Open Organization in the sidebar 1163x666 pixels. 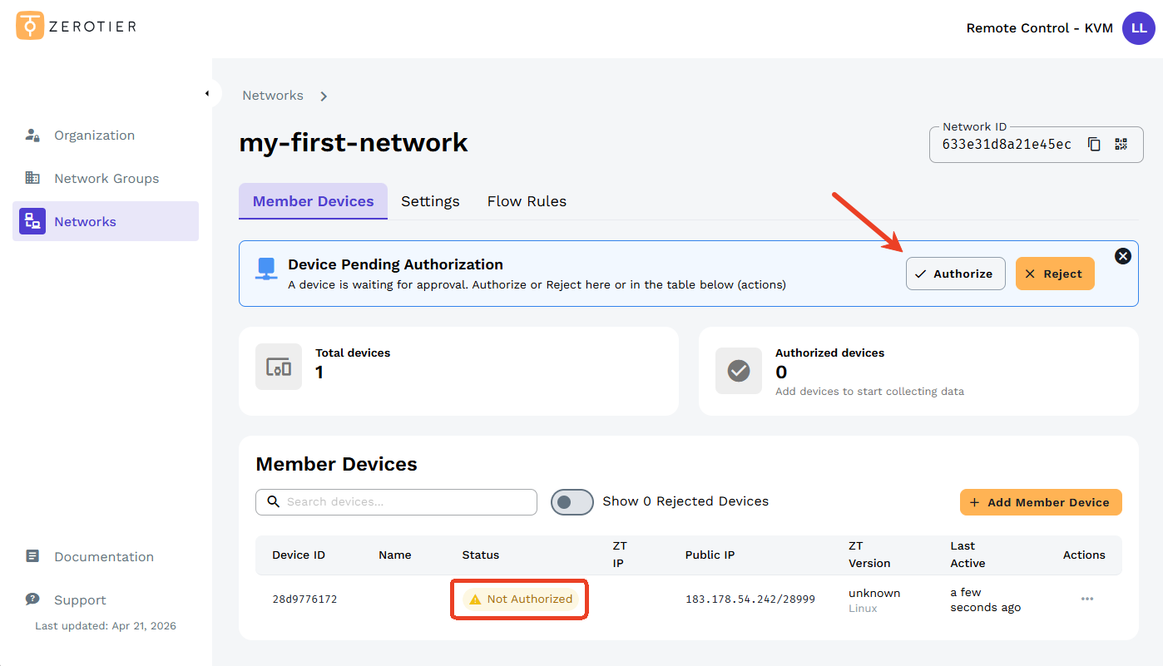[x=94, y=136]
